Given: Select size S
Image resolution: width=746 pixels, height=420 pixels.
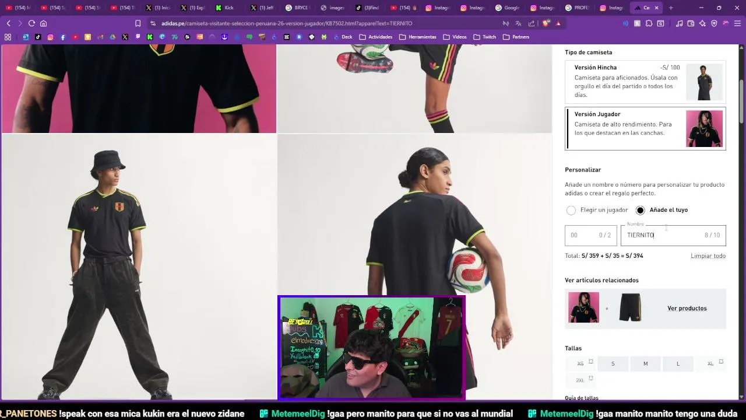Looking at the screenshot, I should [x=613, y=363].
